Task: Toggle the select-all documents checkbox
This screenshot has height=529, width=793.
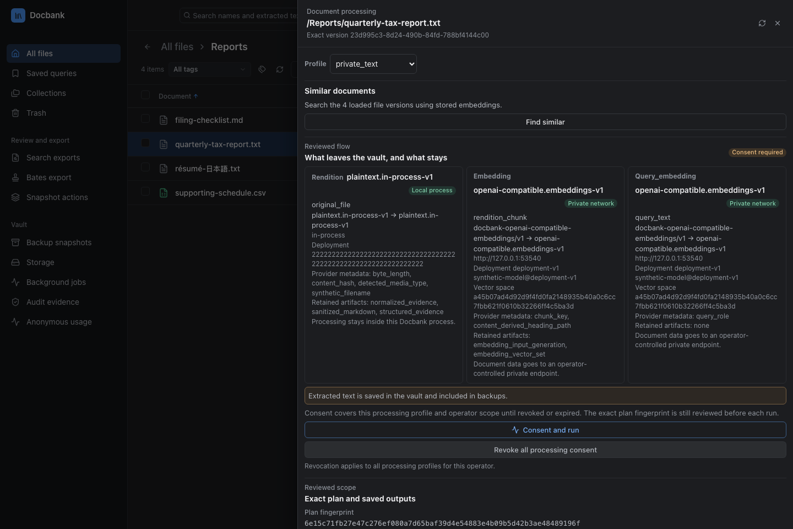Action: click(145, 95)
